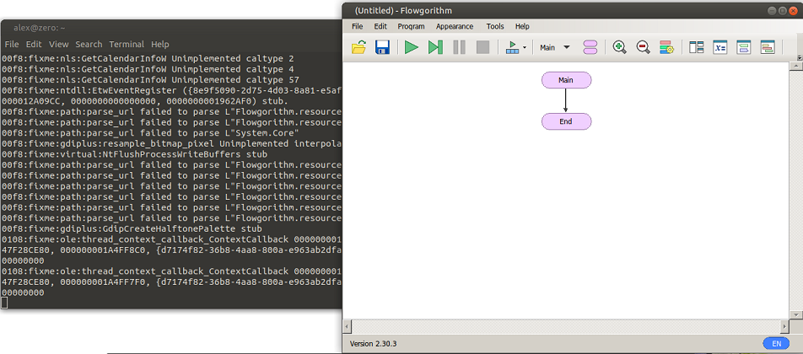Open the Variable Watch window icon
Image resolution: width=803 pixels, height=354 pixels.
click(720, 47)
